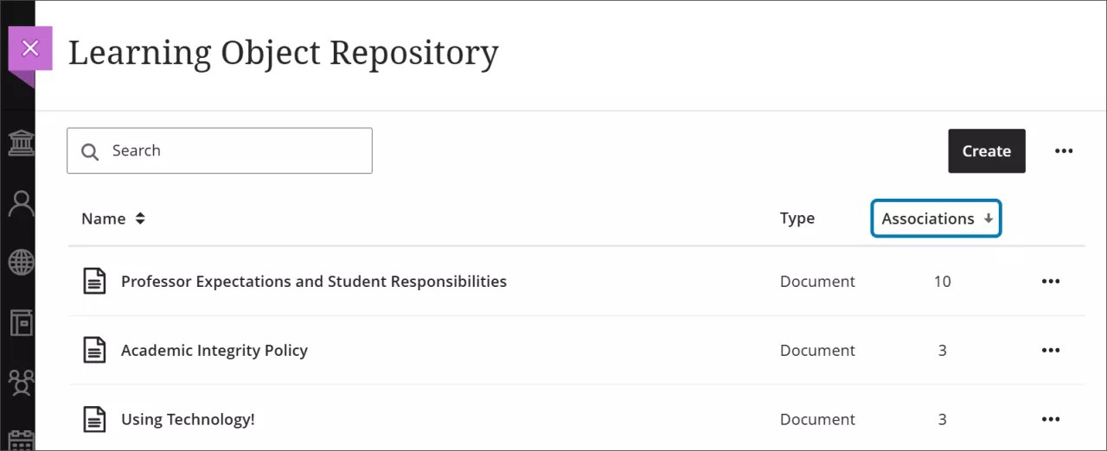Open the Academic Integrity Policy document
1107x451 pixels.
pyautogui.click(x=214, y=350)
